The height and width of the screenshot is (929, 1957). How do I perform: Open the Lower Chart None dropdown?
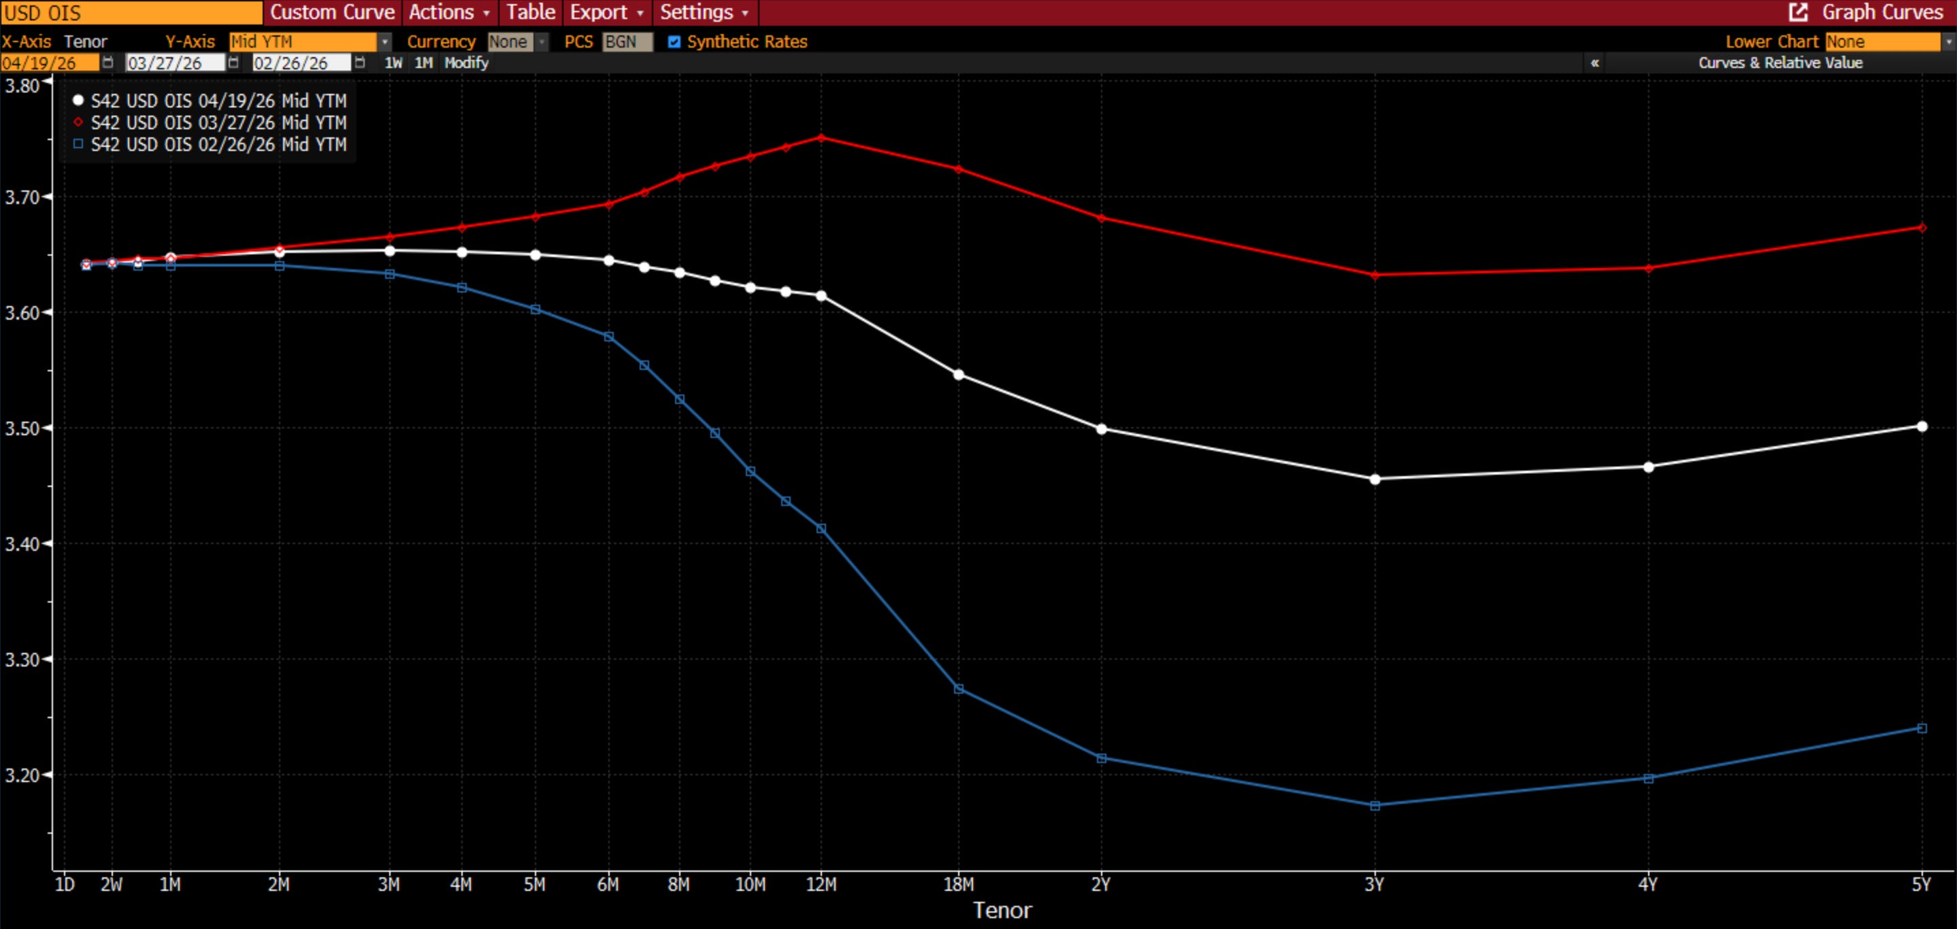coord(1948,41)
